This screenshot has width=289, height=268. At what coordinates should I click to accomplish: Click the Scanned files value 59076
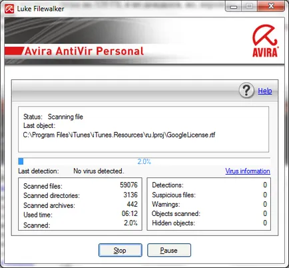click(x=129, y=185)
